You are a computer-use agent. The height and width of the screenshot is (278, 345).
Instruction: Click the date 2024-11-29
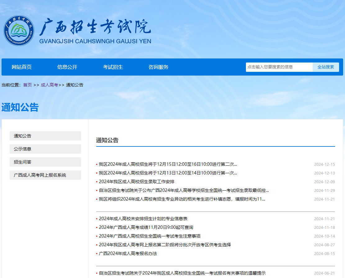[x=324, y=191]
